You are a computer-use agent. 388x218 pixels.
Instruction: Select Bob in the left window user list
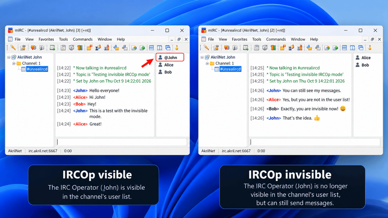pyautogui.click(x=168, y=72)
